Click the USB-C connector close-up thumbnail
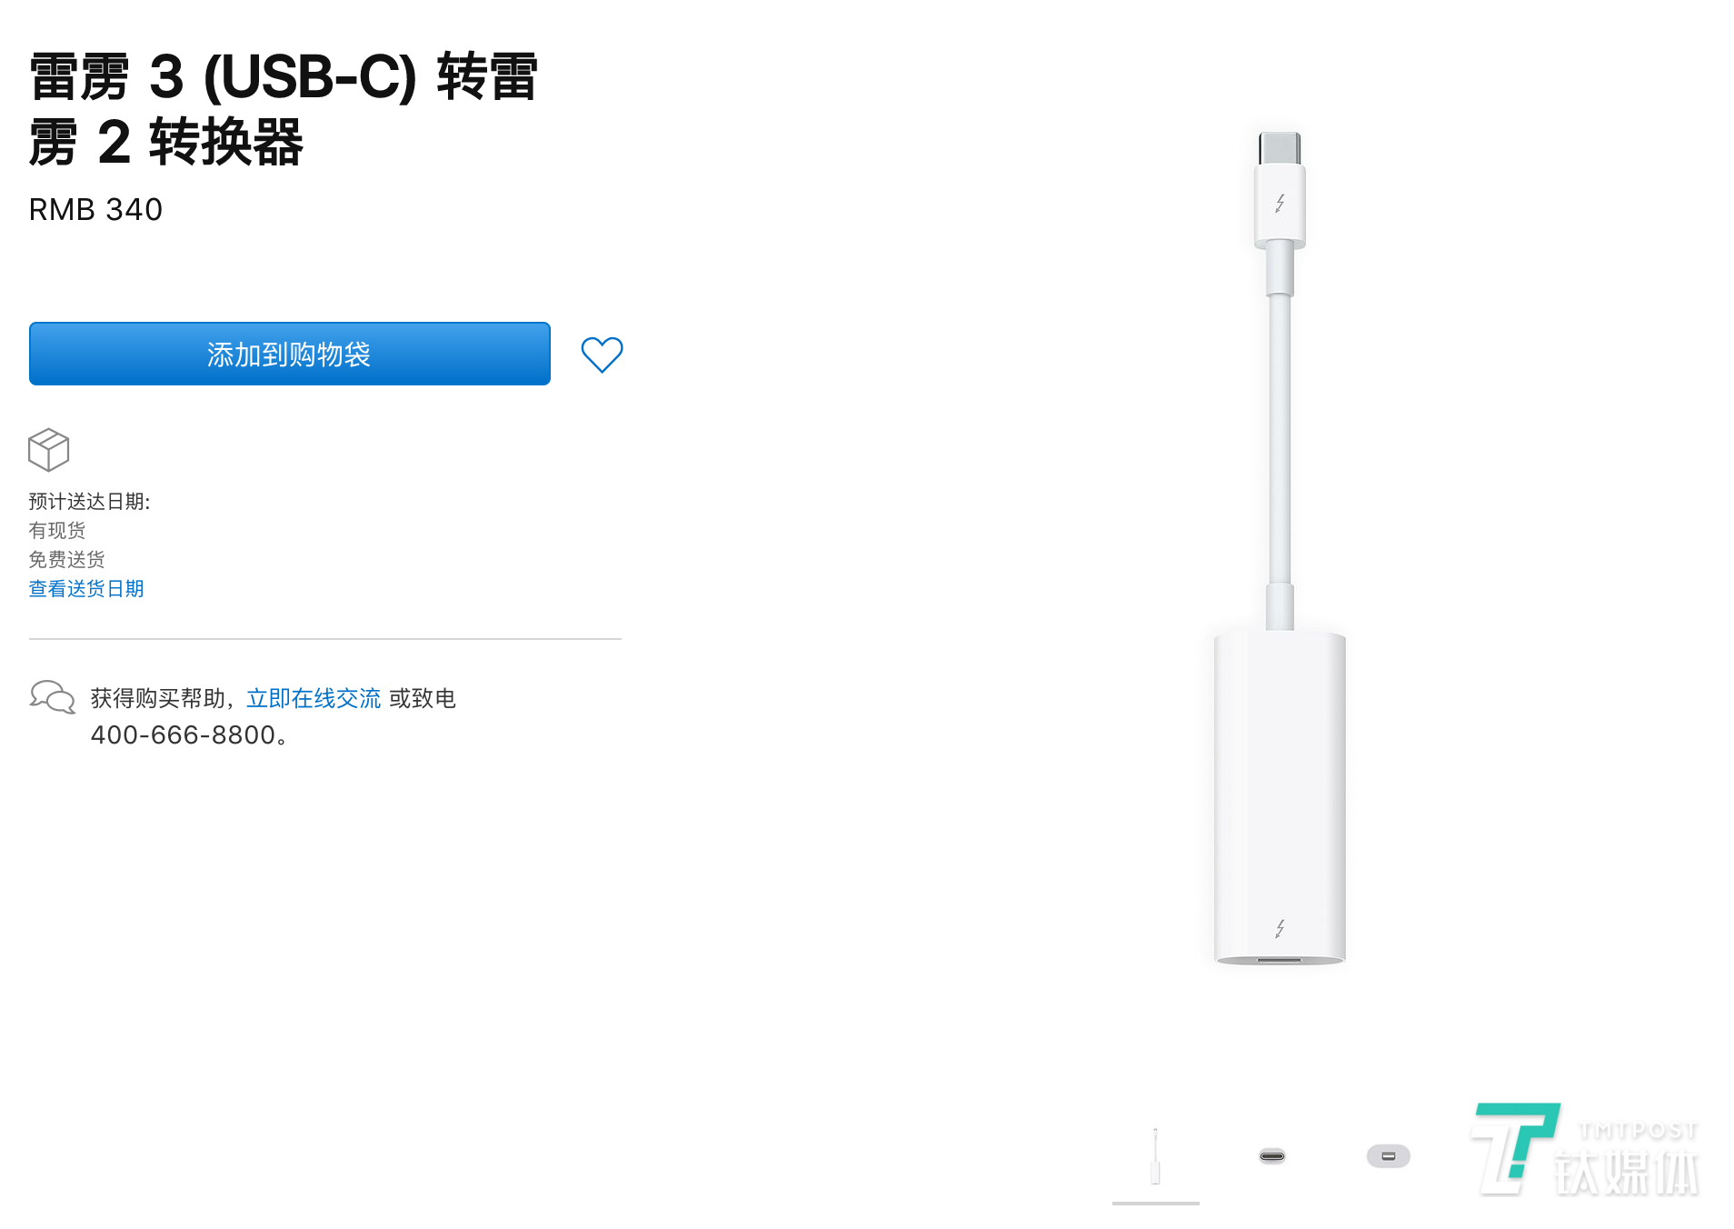The image size is (1734, 1229). click(x=1272, y=1155)
